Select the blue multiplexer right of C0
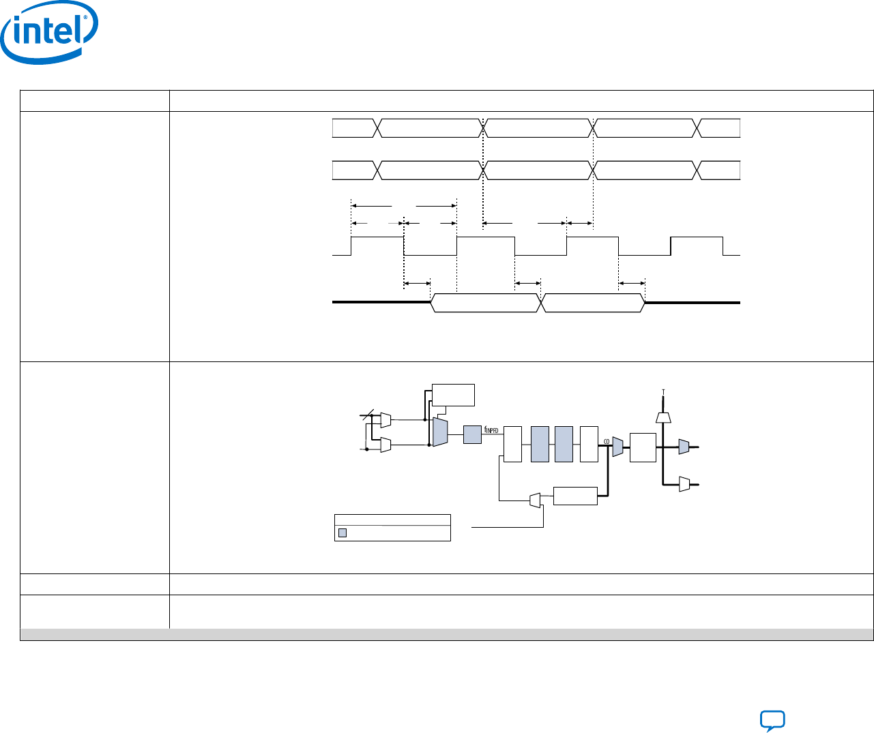This screenshot has width=874, height=733. 617,447
